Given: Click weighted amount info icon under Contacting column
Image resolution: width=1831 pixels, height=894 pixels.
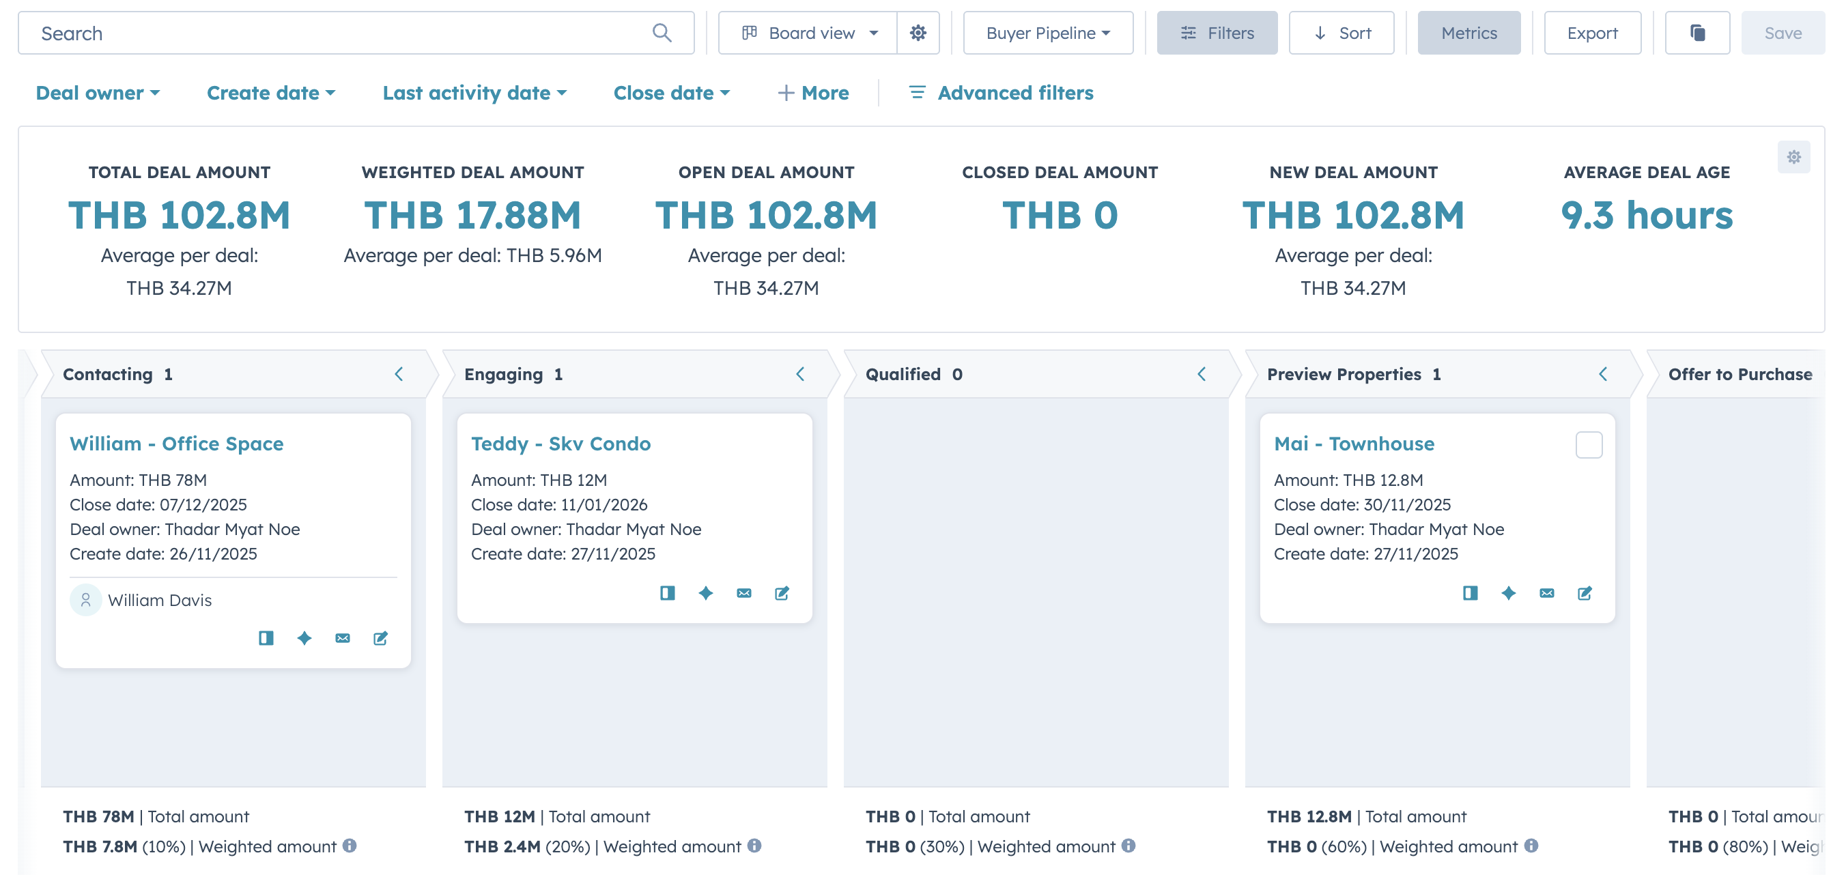Looking at the screenshot, I should click(349, 846).
